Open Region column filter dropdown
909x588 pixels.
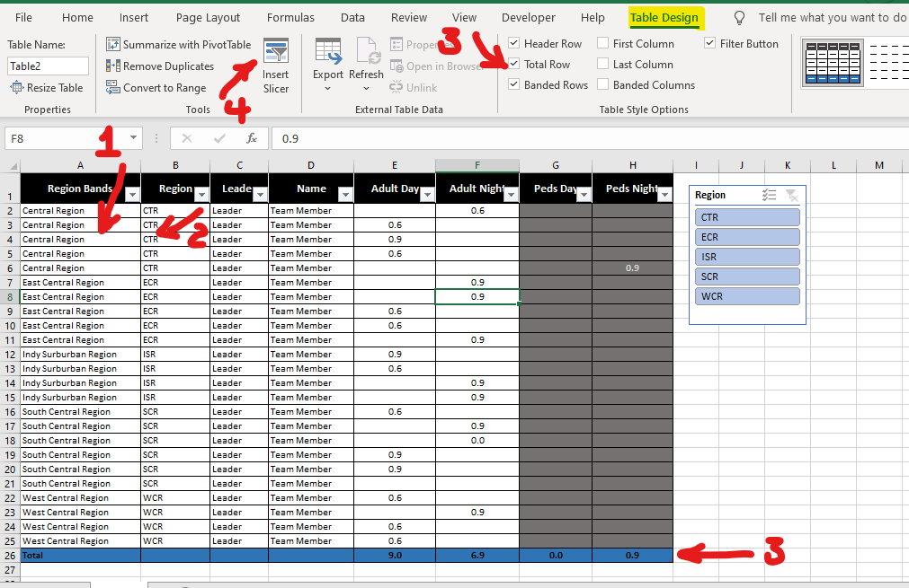coord(201,195)
